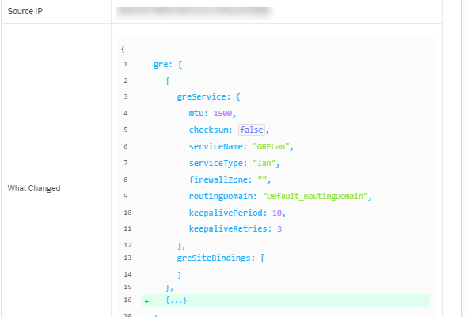Click the closing bracket on line 14
The height and width of the screenshot is (328, 471).
(180, 275)
